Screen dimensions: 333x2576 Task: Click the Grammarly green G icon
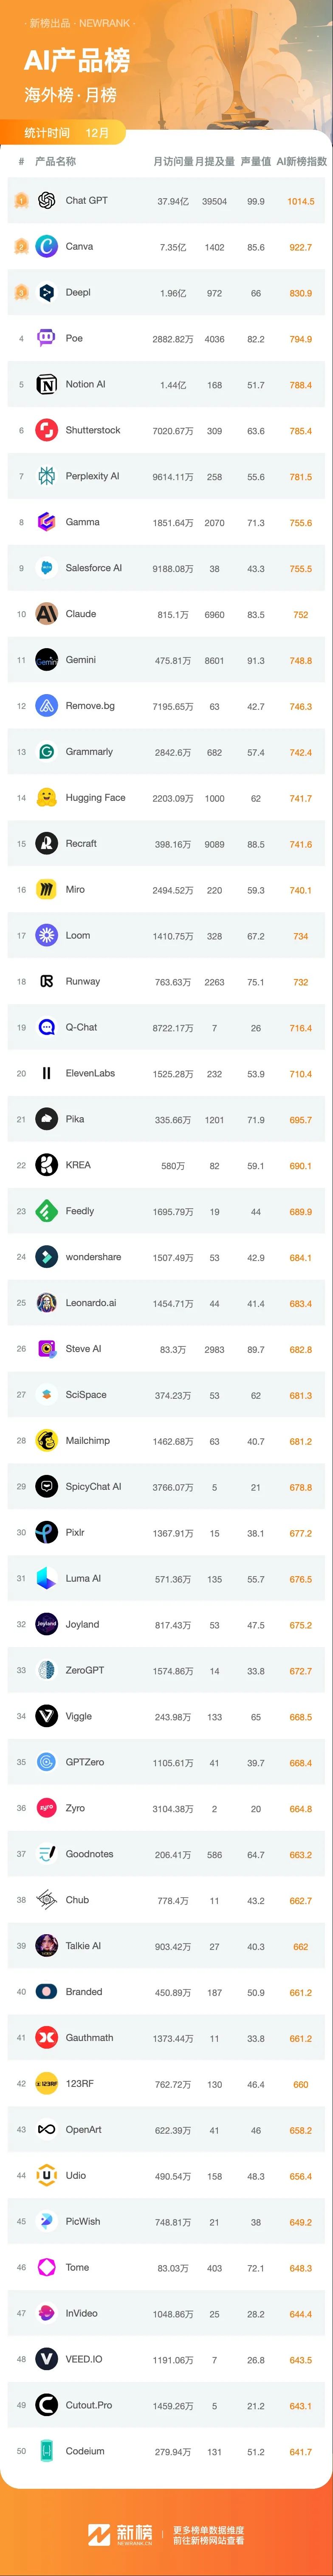[46, 752]
